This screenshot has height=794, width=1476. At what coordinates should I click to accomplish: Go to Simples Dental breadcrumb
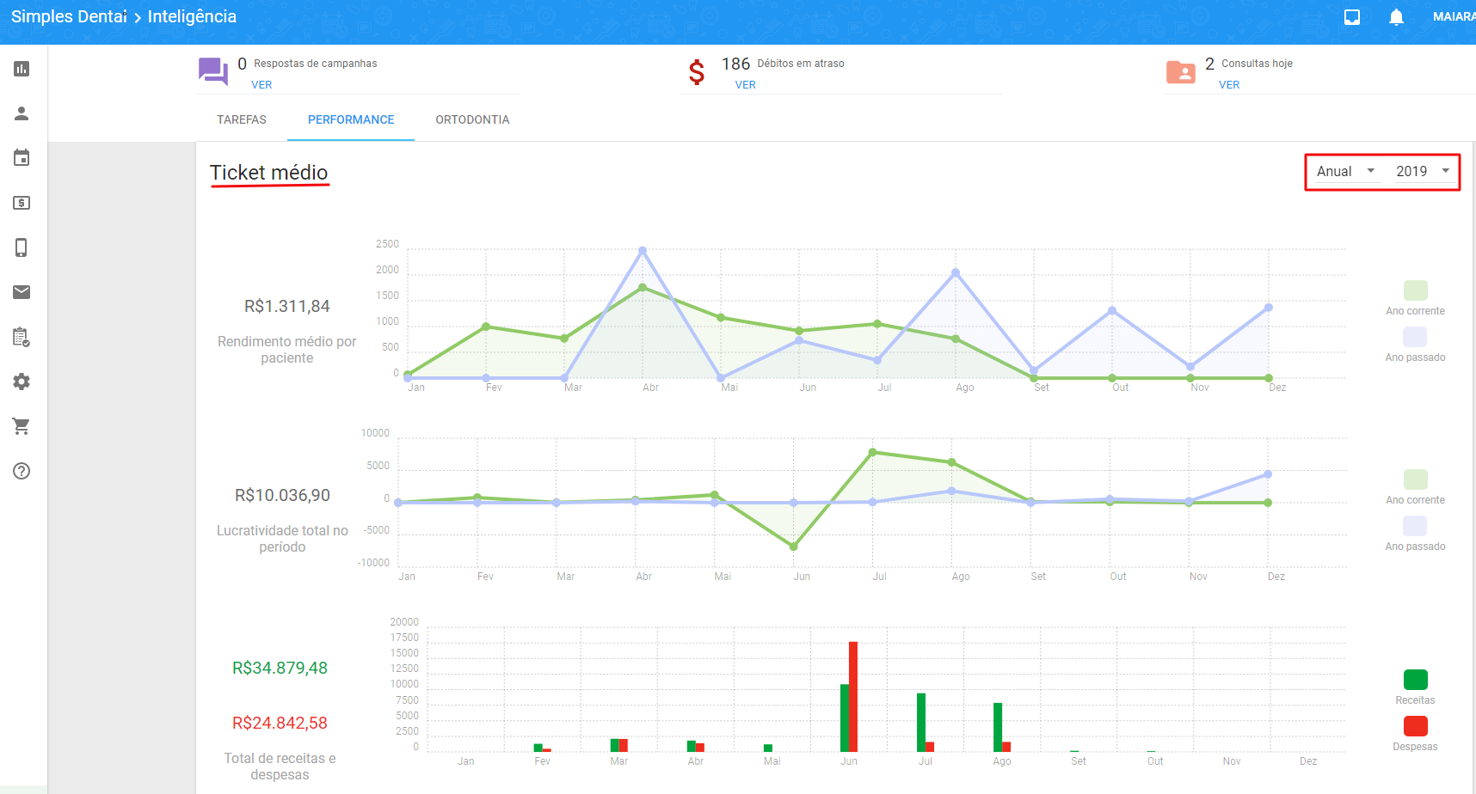point(69,16)
